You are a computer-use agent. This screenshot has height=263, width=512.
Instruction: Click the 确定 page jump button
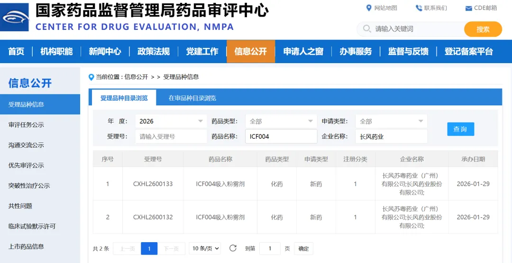pyautogui.click(x=303, y=248)
